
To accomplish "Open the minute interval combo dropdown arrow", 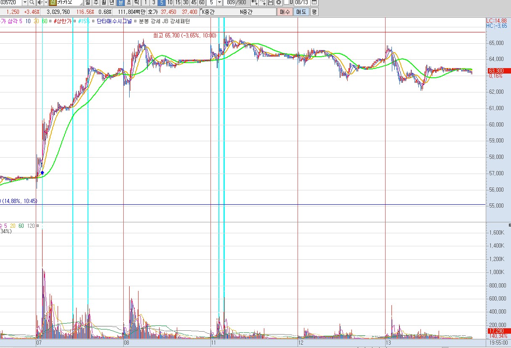I will (219, 3).
